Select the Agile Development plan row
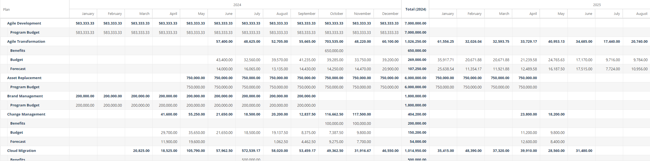The image size is (650, 161). 24,23
